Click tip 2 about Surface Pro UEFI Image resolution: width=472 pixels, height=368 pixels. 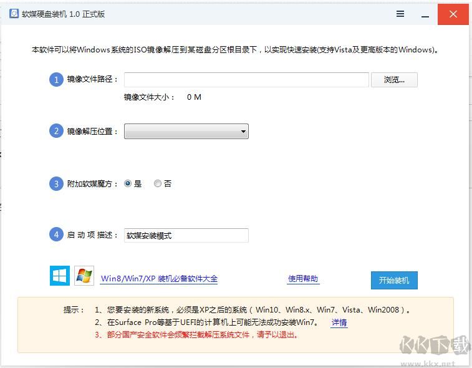(206, 322)
